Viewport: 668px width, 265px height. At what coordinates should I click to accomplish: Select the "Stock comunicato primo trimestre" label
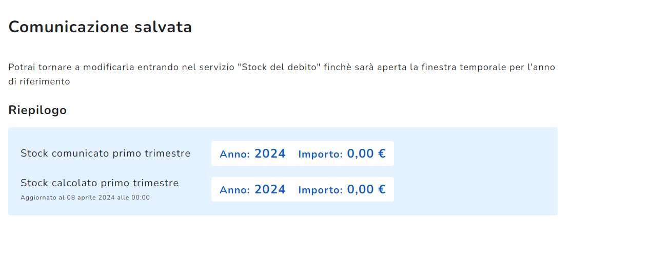(105, 153)
